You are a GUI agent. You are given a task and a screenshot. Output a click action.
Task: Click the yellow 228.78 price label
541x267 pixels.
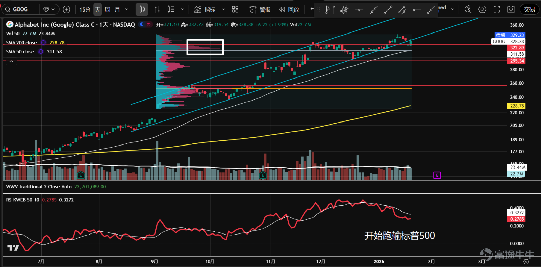click(x=517, y=106)
